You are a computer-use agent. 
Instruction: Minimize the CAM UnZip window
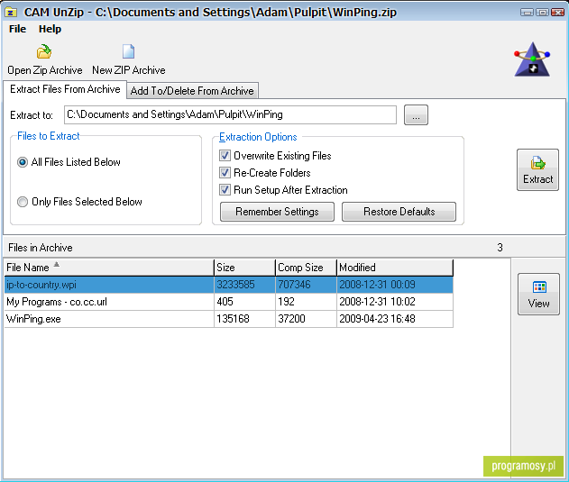tap(527, 13)
